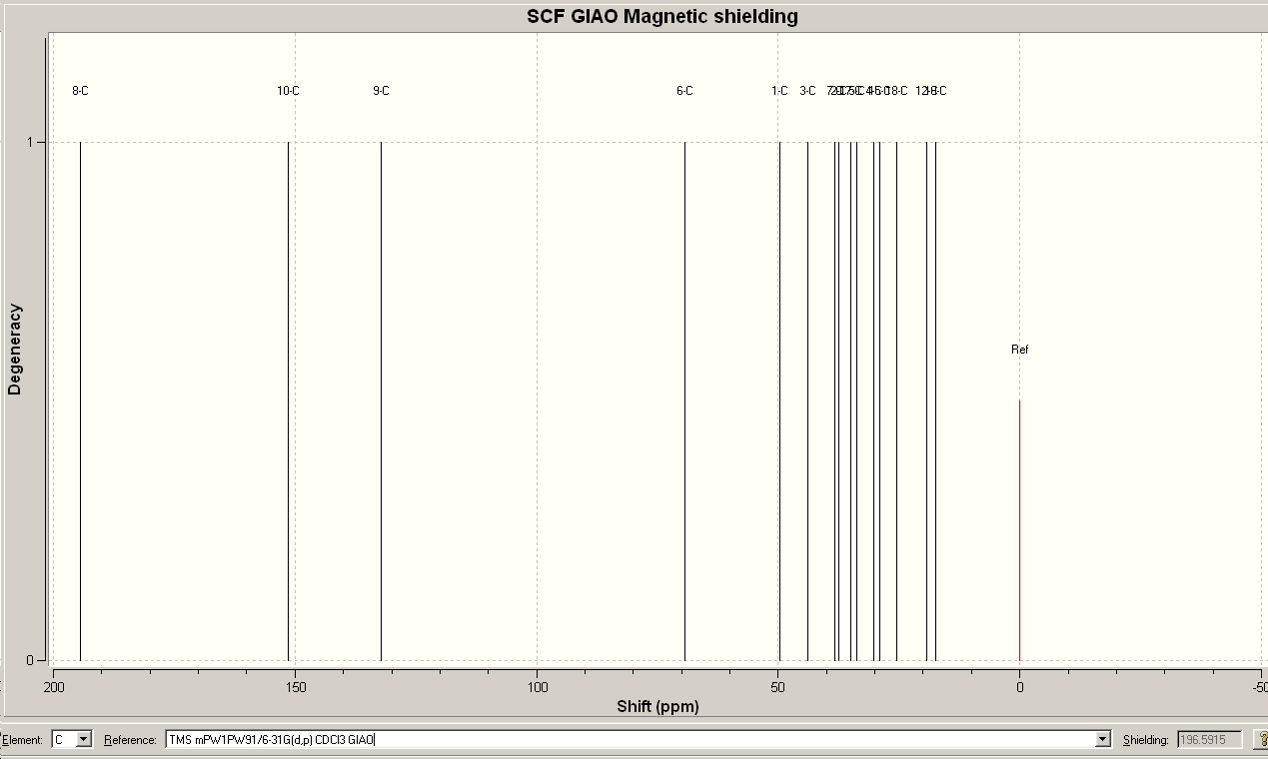Click the 200 tick label on shift axis
Screen dimensions: 1268x759
coord(54,687)
